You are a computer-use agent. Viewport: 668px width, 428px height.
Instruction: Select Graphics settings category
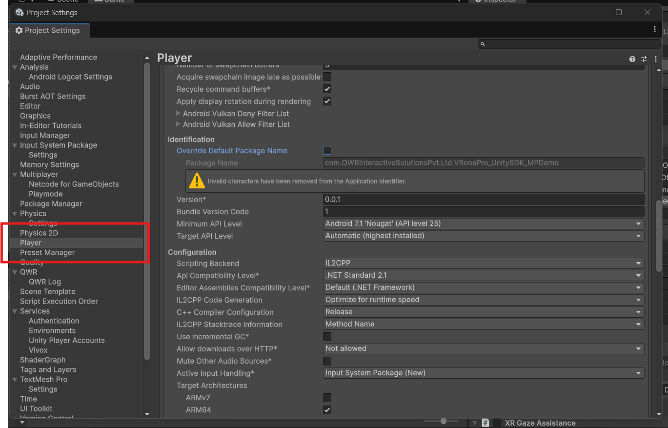[35, 116]
